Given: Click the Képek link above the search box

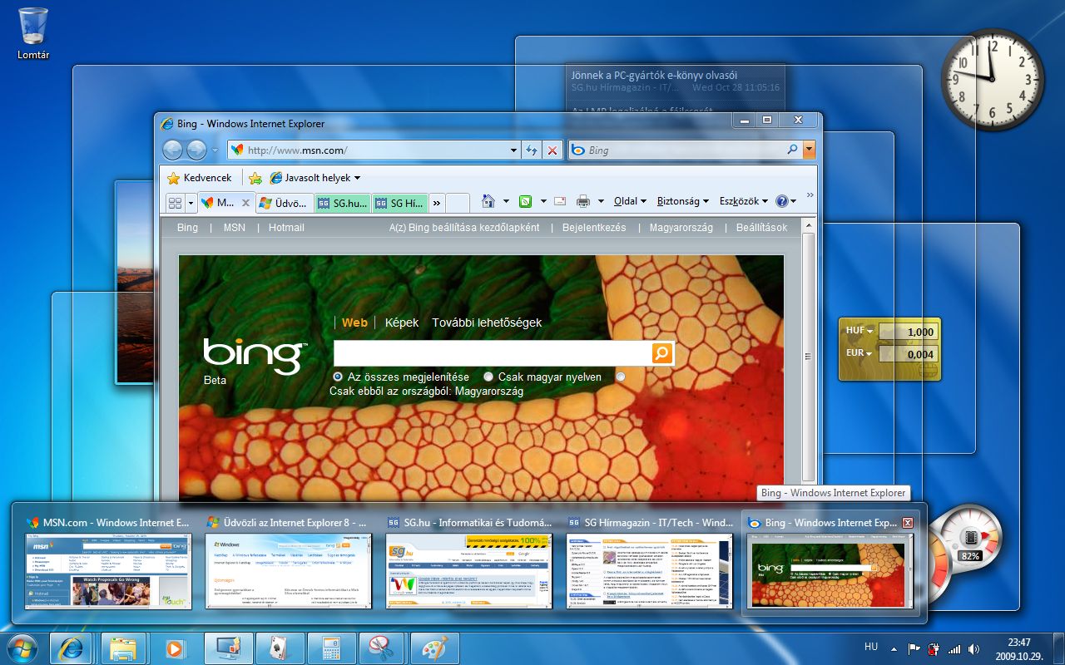Looking at the screenshot, I should [x=402, y=323].
